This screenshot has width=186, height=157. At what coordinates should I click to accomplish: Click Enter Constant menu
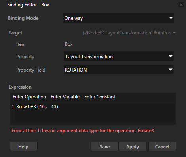(100, 97)
